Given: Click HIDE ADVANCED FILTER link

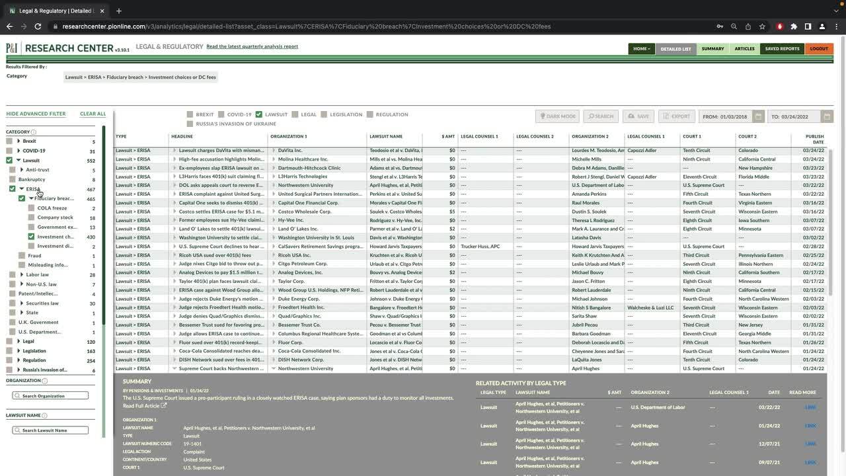Looking at the screenshot, I should (x=36, y=114).
